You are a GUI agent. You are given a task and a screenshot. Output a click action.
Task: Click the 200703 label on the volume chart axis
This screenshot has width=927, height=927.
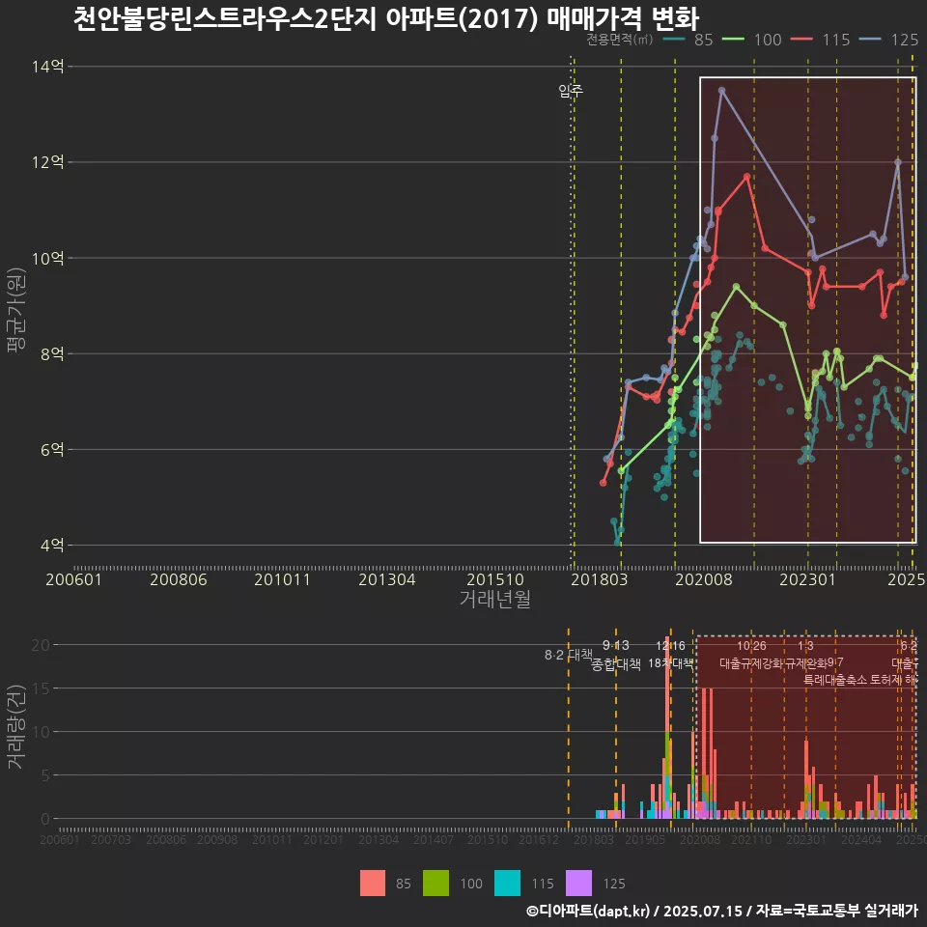[x=111, y=839]
